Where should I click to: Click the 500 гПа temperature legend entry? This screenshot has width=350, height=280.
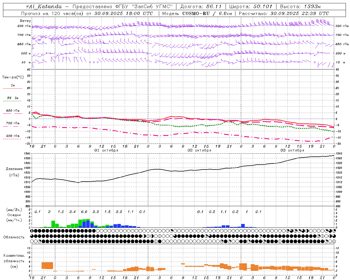coord(13,136)
